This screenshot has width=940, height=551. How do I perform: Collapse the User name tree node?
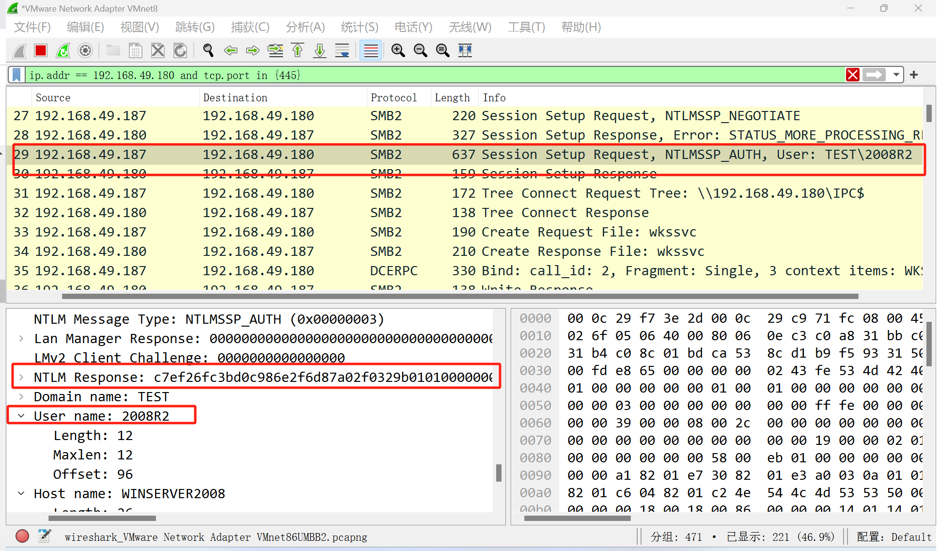(x=21, y=416)
